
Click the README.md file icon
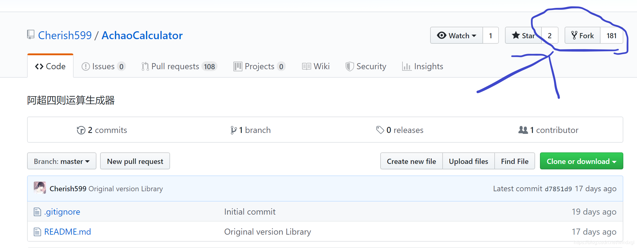tap(37, 232)
